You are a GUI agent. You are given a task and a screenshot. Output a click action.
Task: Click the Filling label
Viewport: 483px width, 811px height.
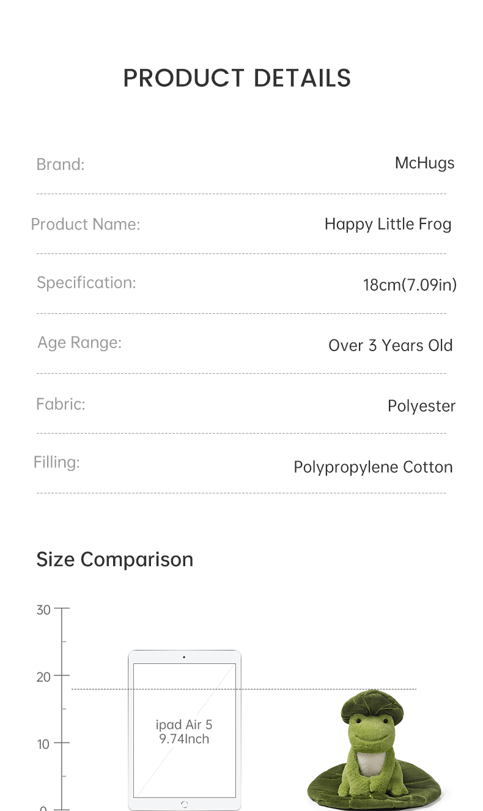pyautogui.click(x=57, y=462)
